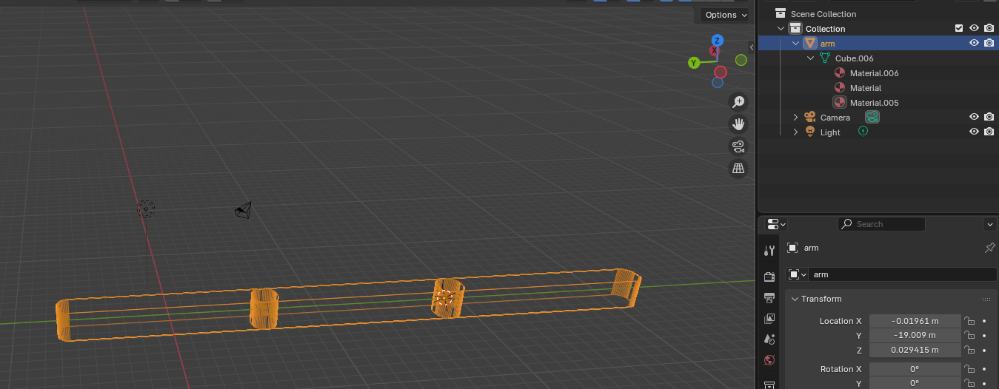Open the World properties globe icon

pos(769,360)
